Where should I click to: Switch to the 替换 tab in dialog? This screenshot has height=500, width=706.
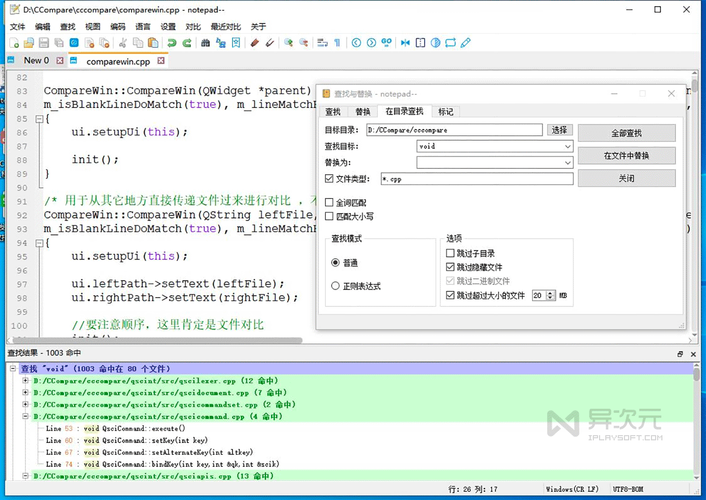click(363, 112)
